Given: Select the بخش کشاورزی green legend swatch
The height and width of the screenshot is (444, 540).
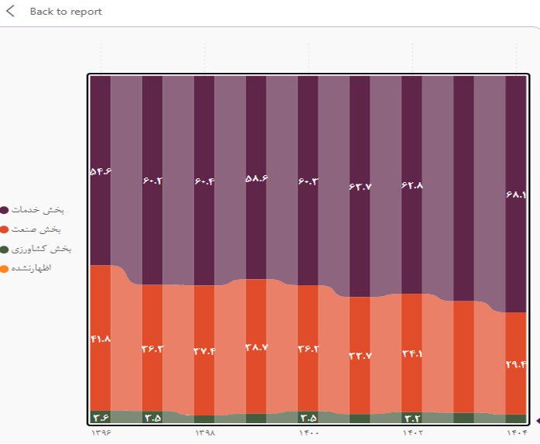Looking at the screenshot, I should [x=4, y=250].
